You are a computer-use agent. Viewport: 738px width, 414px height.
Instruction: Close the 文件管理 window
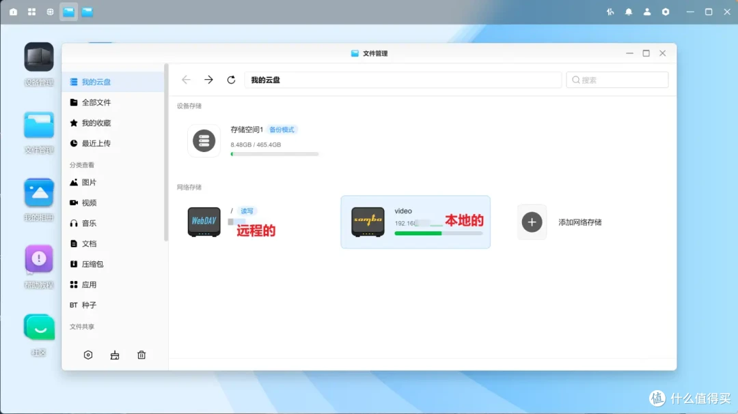(663, 53)
